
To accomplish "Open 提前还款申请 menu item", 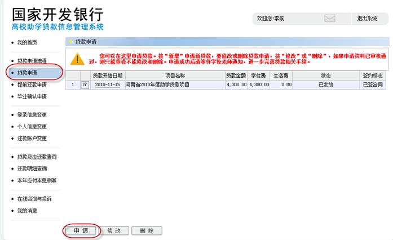I will pos(32,85).
